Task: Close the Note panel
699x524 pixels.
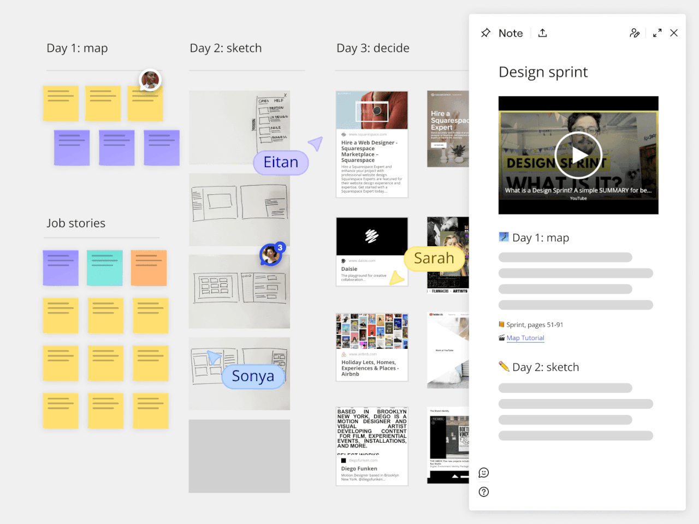Action: [674, 33]
